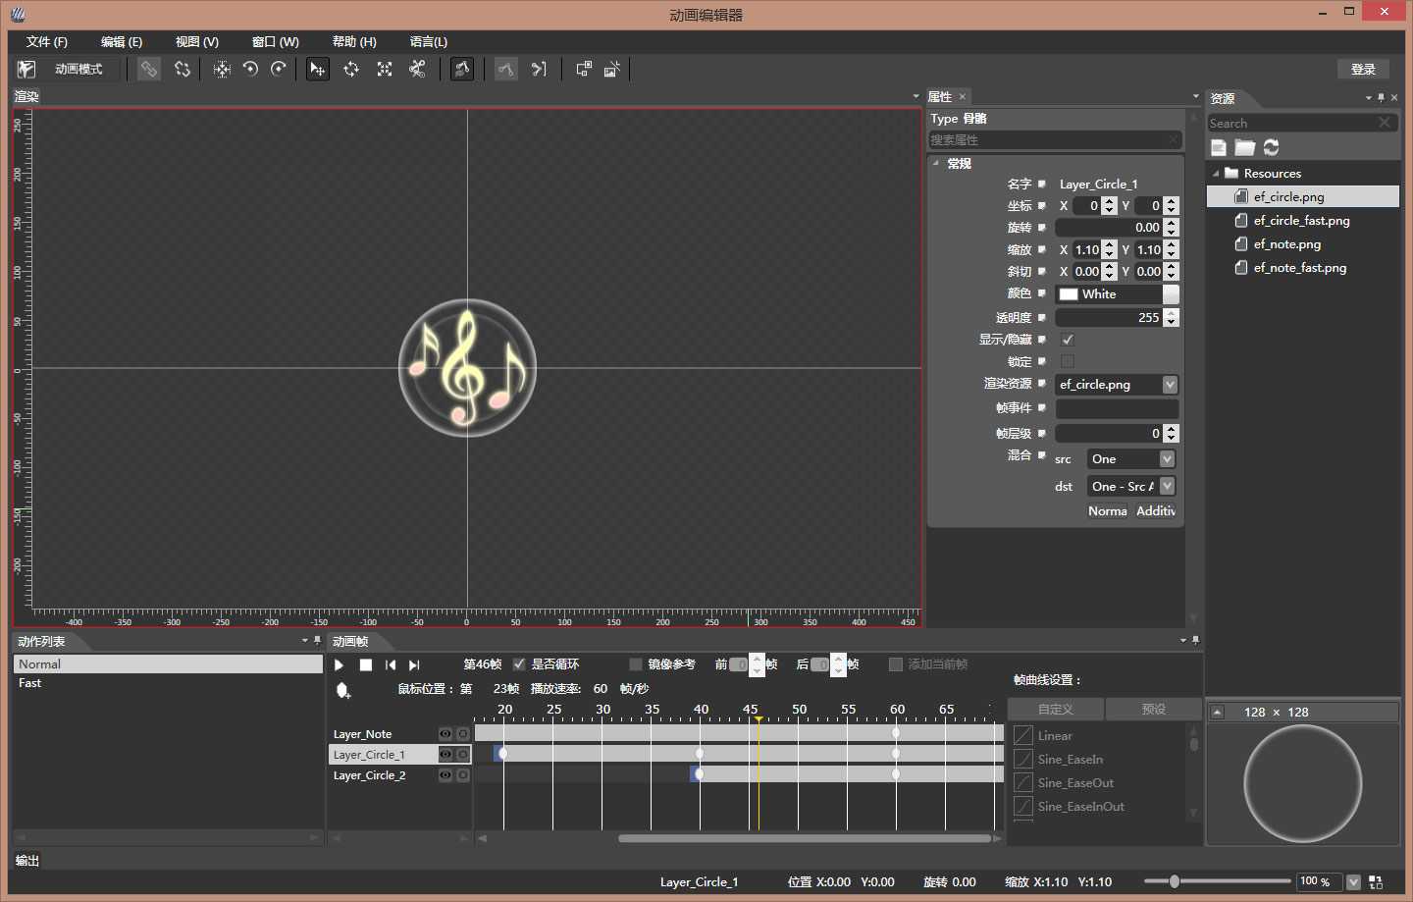Create new file in resources panel
Viewport: 1413px width, 902px height.
pyautogui.click(x=1219, y=147)
